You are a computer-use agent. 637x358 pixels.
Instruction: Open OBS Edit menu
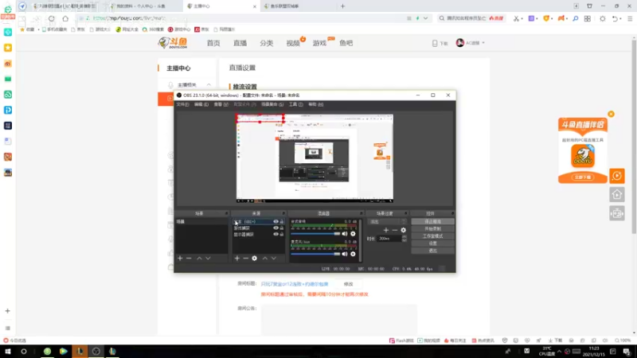click(x=201, y=104)
